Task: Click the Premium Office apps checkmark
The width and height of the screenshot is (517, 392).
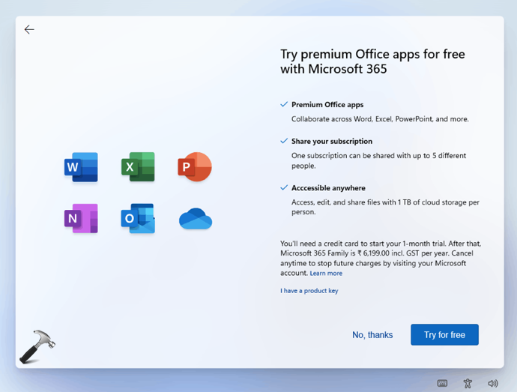Action: (284, 105)
